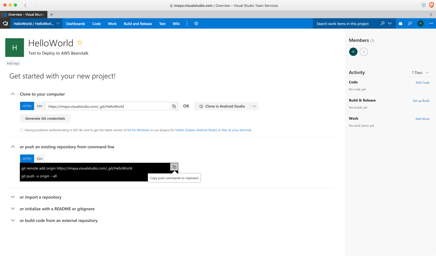This screenshot has width=436, height=256.
Task: Click the Set up Build link
Action: [x=421, y=101]
